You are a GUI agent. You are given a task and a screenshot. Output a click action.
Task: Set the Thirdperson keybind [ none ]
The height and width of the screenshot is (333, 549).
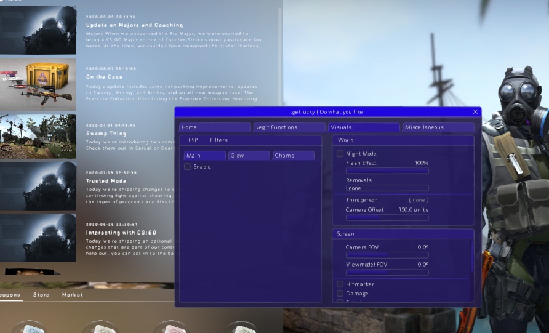[419, 200]
